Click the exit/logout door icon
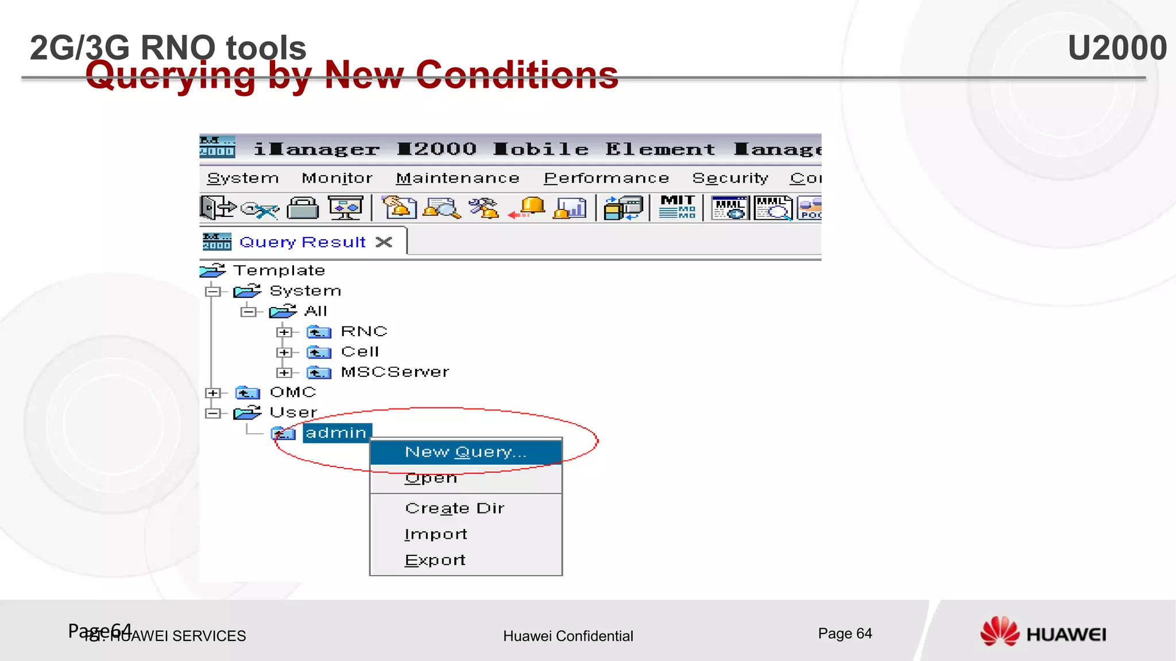 218,207
